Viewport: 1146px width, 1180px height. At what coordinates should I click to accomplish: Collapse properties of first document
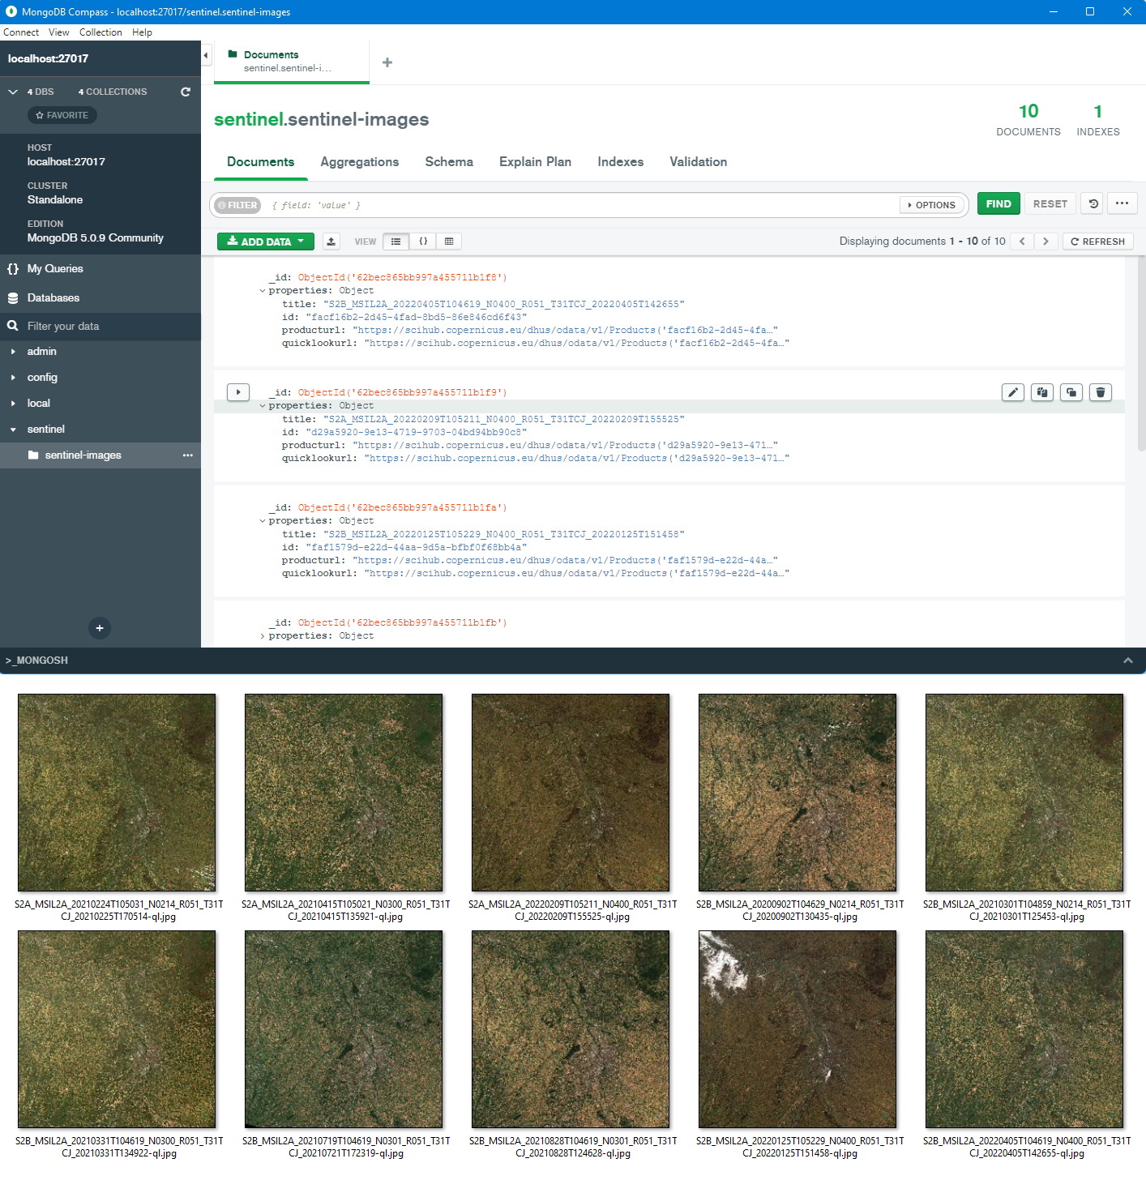click(x=263, y=291)
